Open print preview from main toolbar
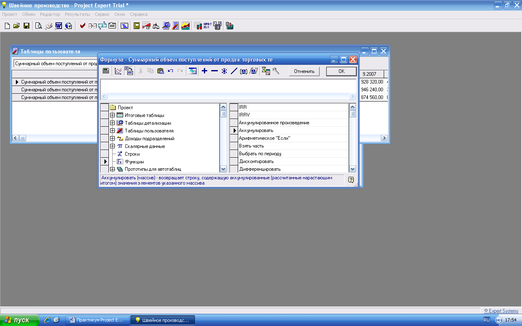The width and height of the screenshot is (522, 326). (39, 26)
